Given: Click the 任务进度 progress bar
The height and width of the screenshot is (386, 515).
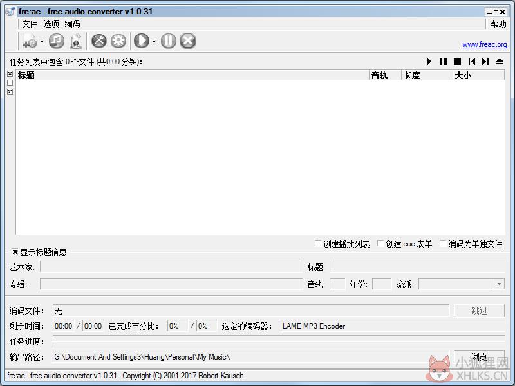Looking at the screenshot, I should [279, 342].
